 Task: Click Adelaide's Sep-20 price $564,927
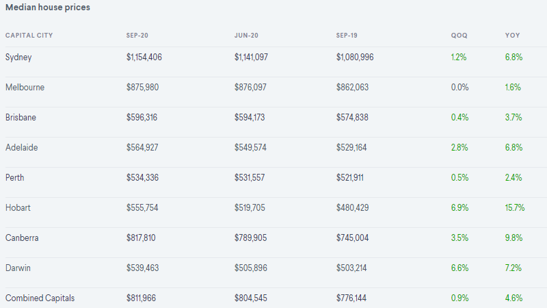[142, 147]
